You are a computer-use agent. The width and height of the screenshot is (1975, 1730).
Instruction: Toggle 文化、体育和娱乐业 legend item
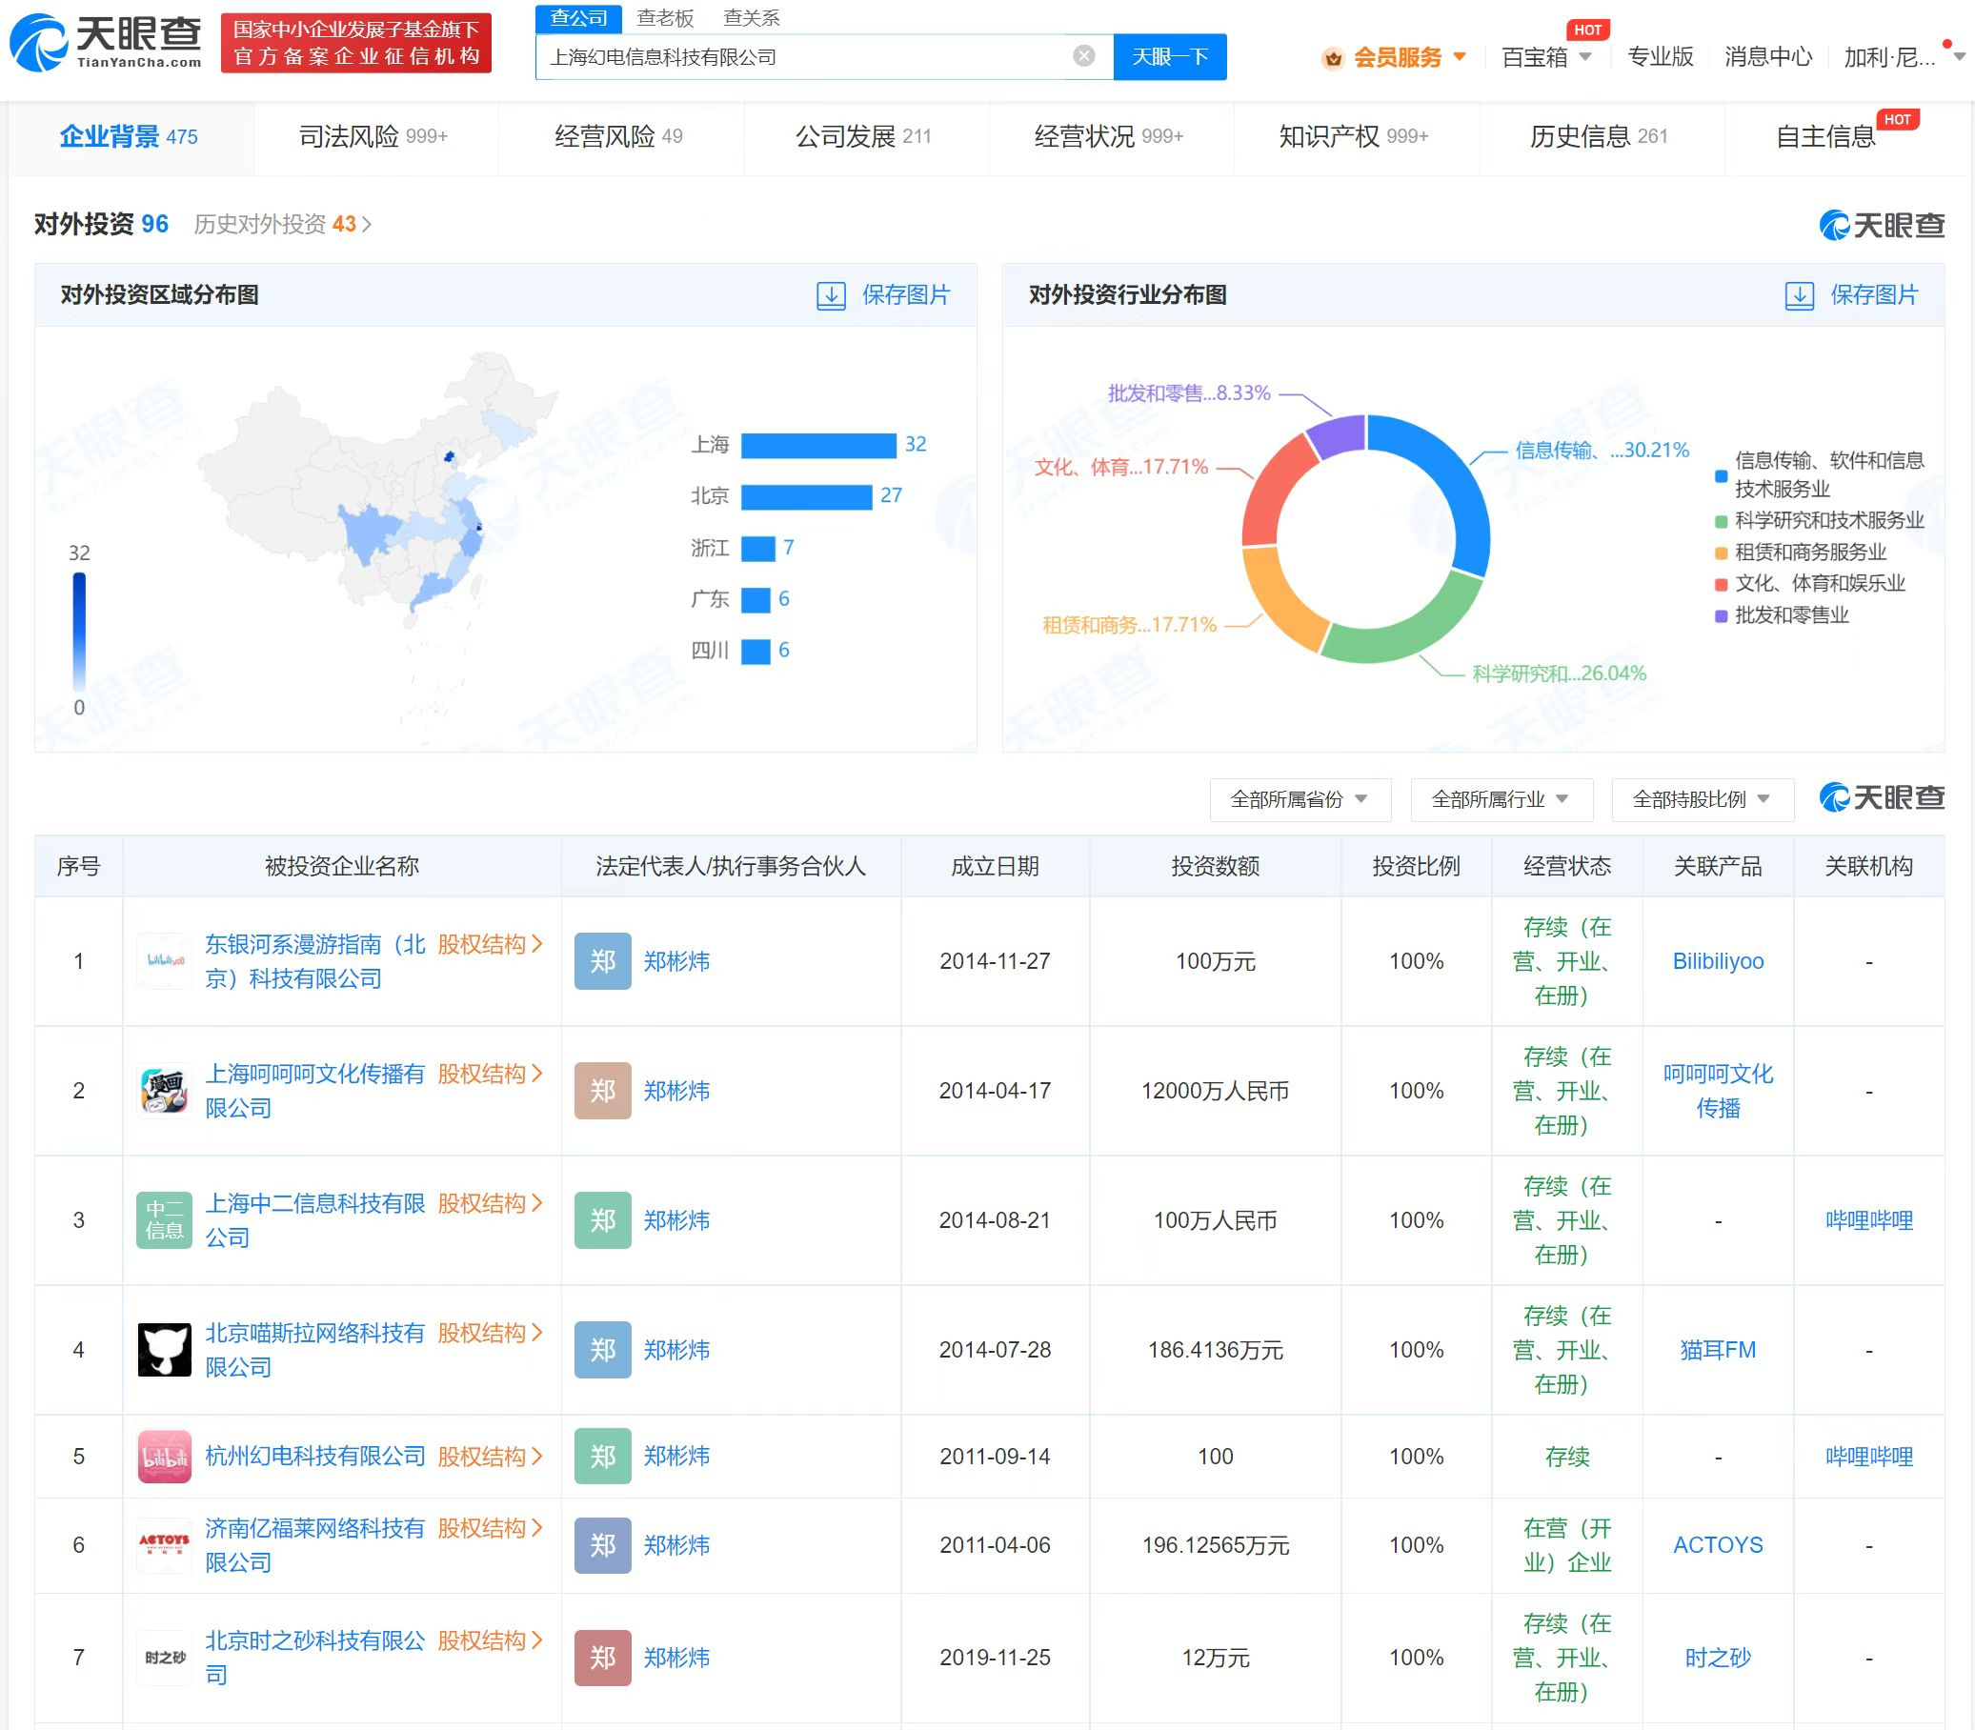click(1811, 583)
